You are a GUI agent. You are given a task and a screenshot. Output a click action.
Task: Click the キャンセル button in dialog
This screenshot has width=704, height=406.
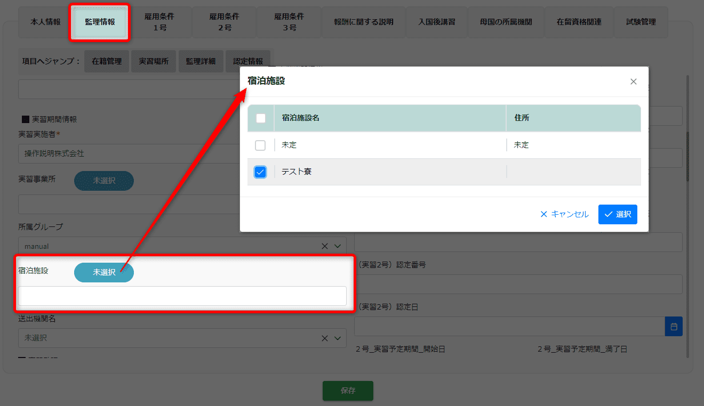[x=564, y=214]
